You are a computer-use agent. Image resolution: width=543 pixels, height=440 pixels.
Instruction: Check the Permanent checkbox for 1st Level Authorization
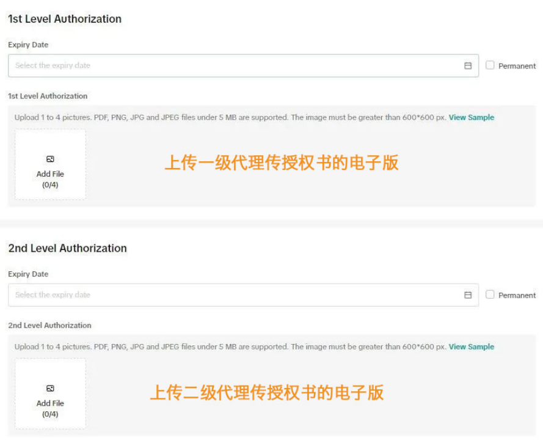(490, 65)
